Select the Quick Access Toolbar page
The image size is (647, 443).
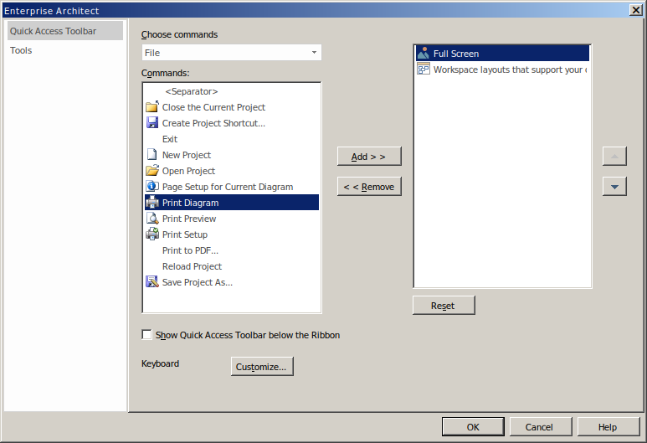click(53, 31)
